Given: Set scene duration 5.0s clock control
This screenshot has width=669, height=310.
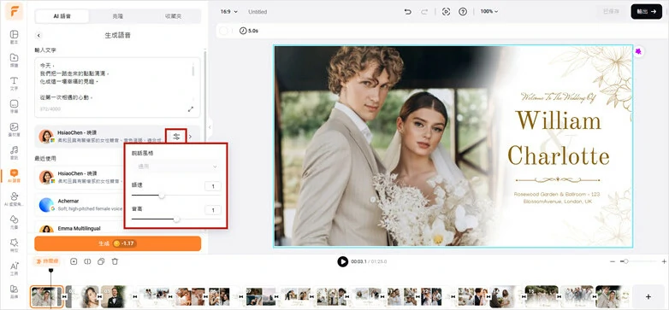Looking at the screenshot, I should point(249,31).
